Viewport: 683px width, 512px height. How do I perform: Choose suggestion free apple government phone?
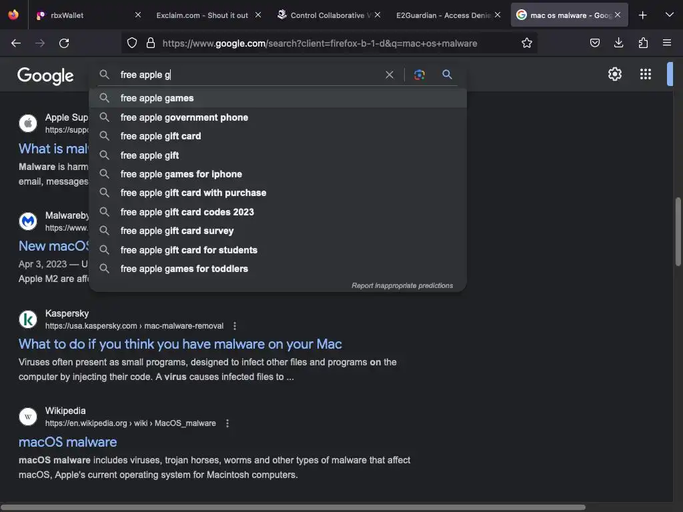pos(277,117)
